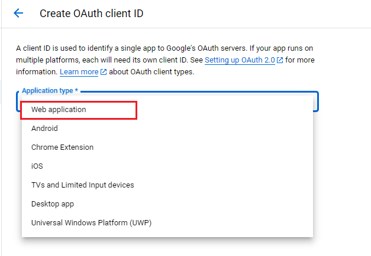Choose Universal Windows Platform (UWP)

click(167, 223)
